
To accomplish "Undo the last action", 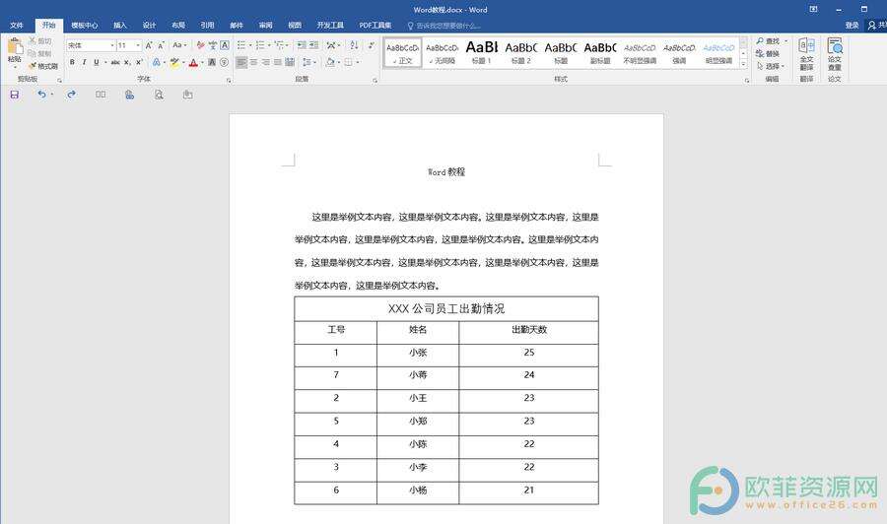I will pos(41,95).
